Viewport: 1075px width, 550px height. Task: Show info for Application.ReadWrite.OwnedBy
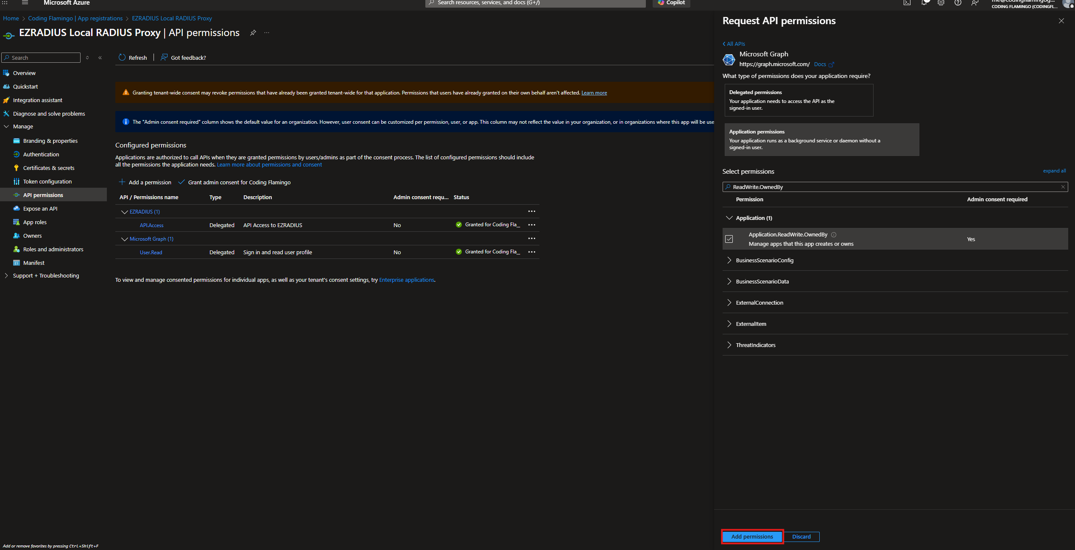coord(834,234)
